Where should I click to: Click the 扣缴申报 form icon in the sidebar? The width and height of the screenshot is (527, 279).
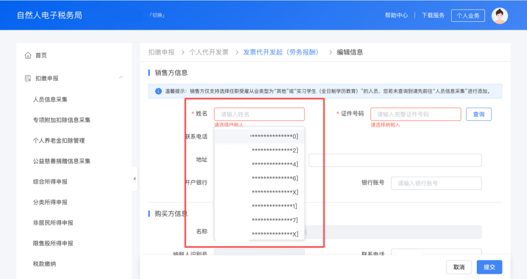point(28,78)
